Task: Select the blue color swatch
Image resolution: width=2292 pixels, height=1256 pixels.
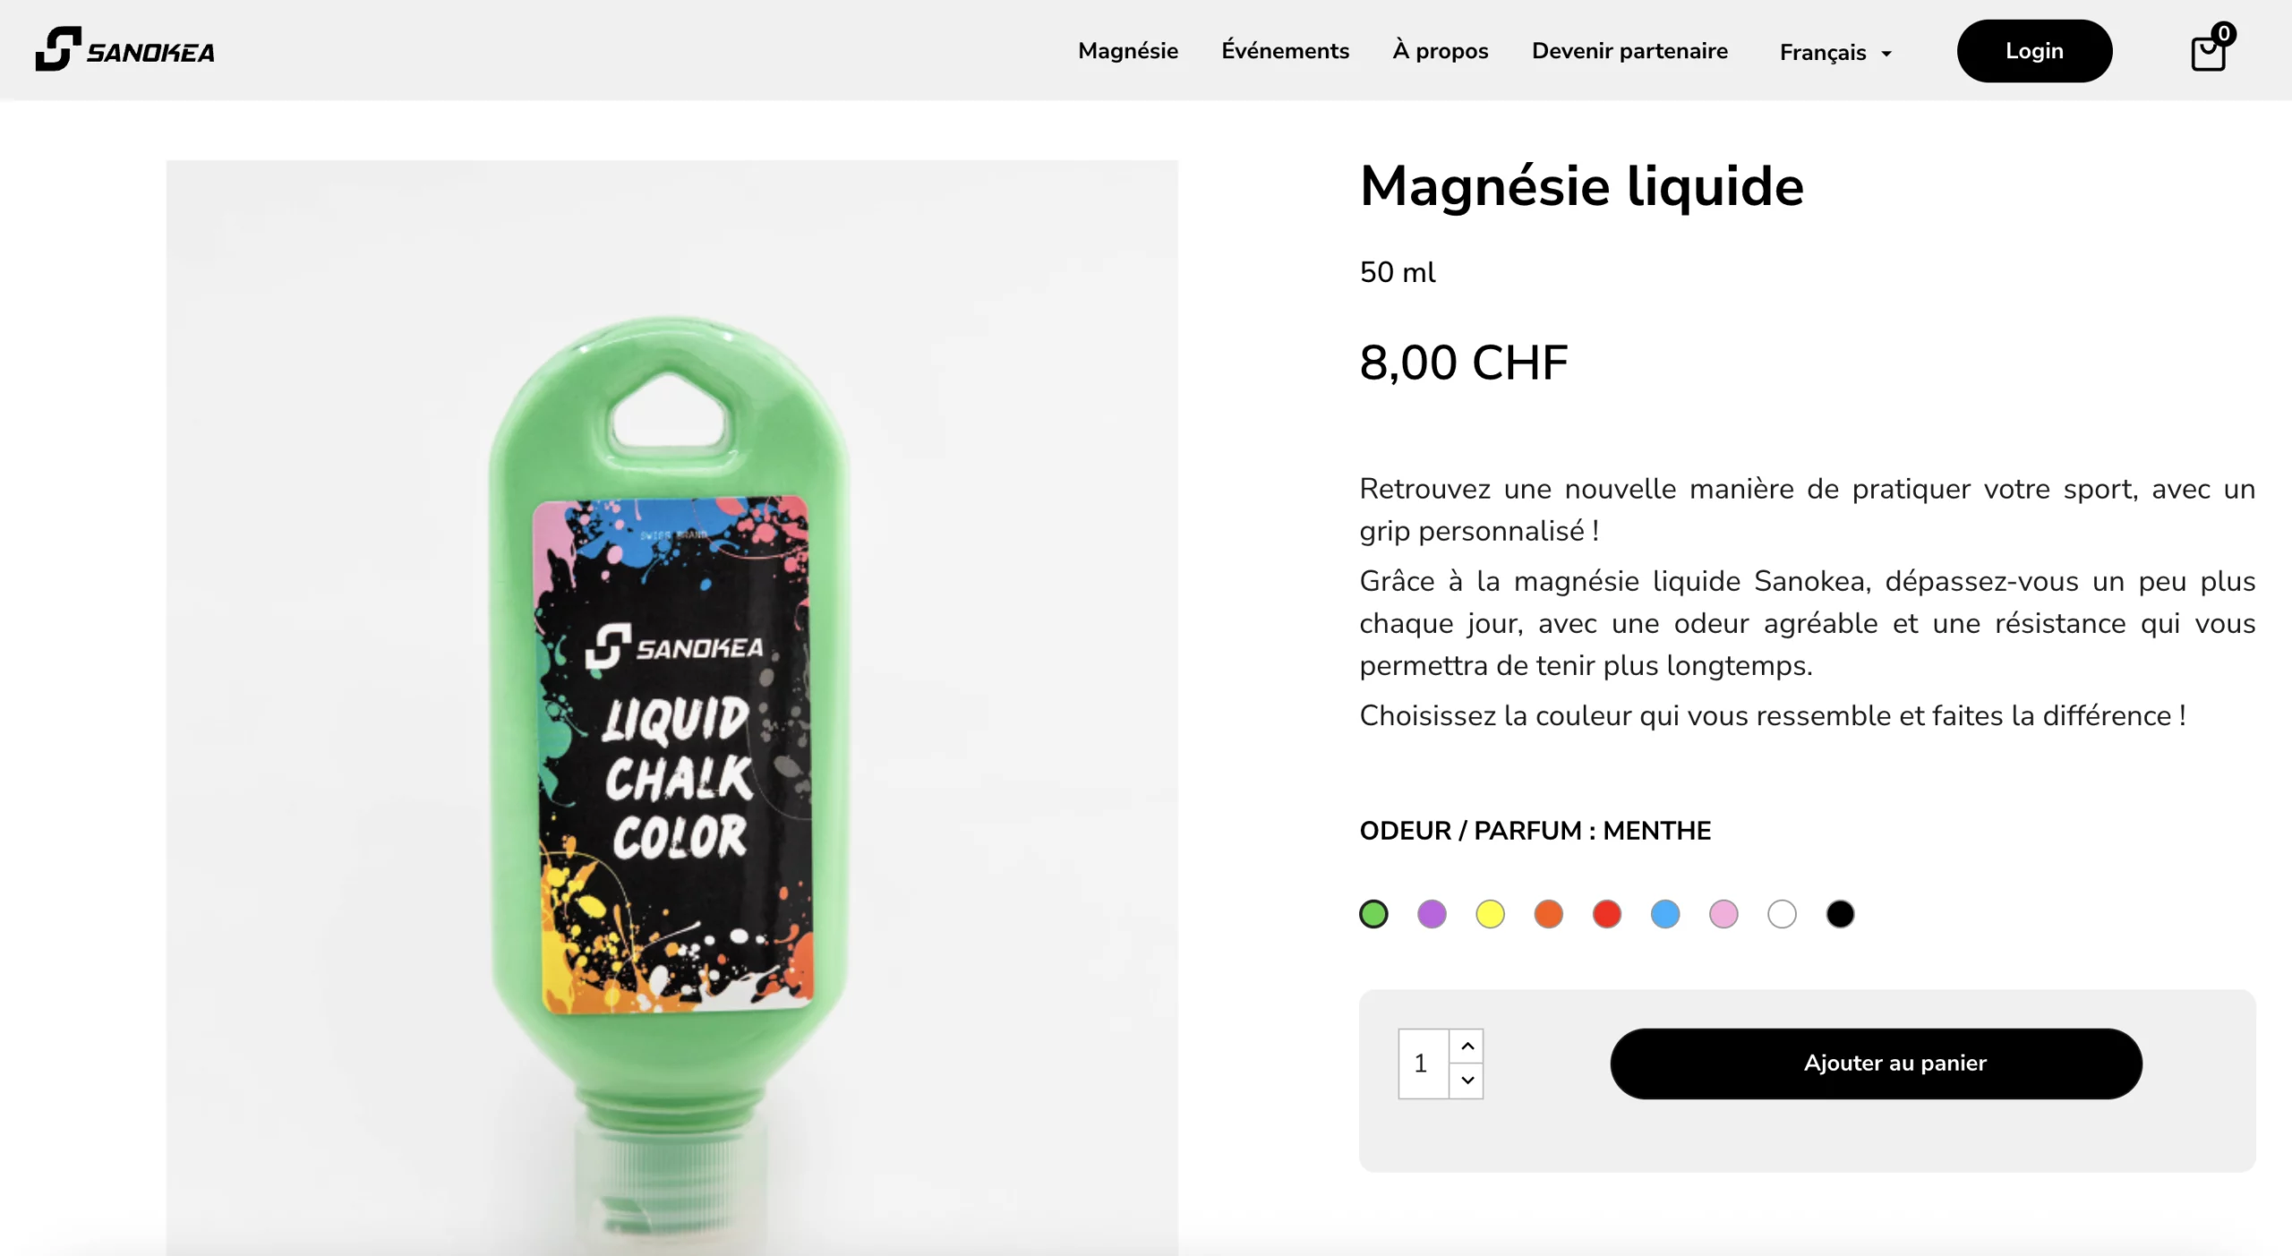Action: (1665, 914)
